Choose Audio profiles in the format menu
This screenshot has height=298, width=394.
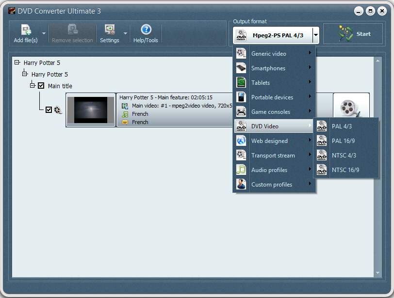[274, 170]
